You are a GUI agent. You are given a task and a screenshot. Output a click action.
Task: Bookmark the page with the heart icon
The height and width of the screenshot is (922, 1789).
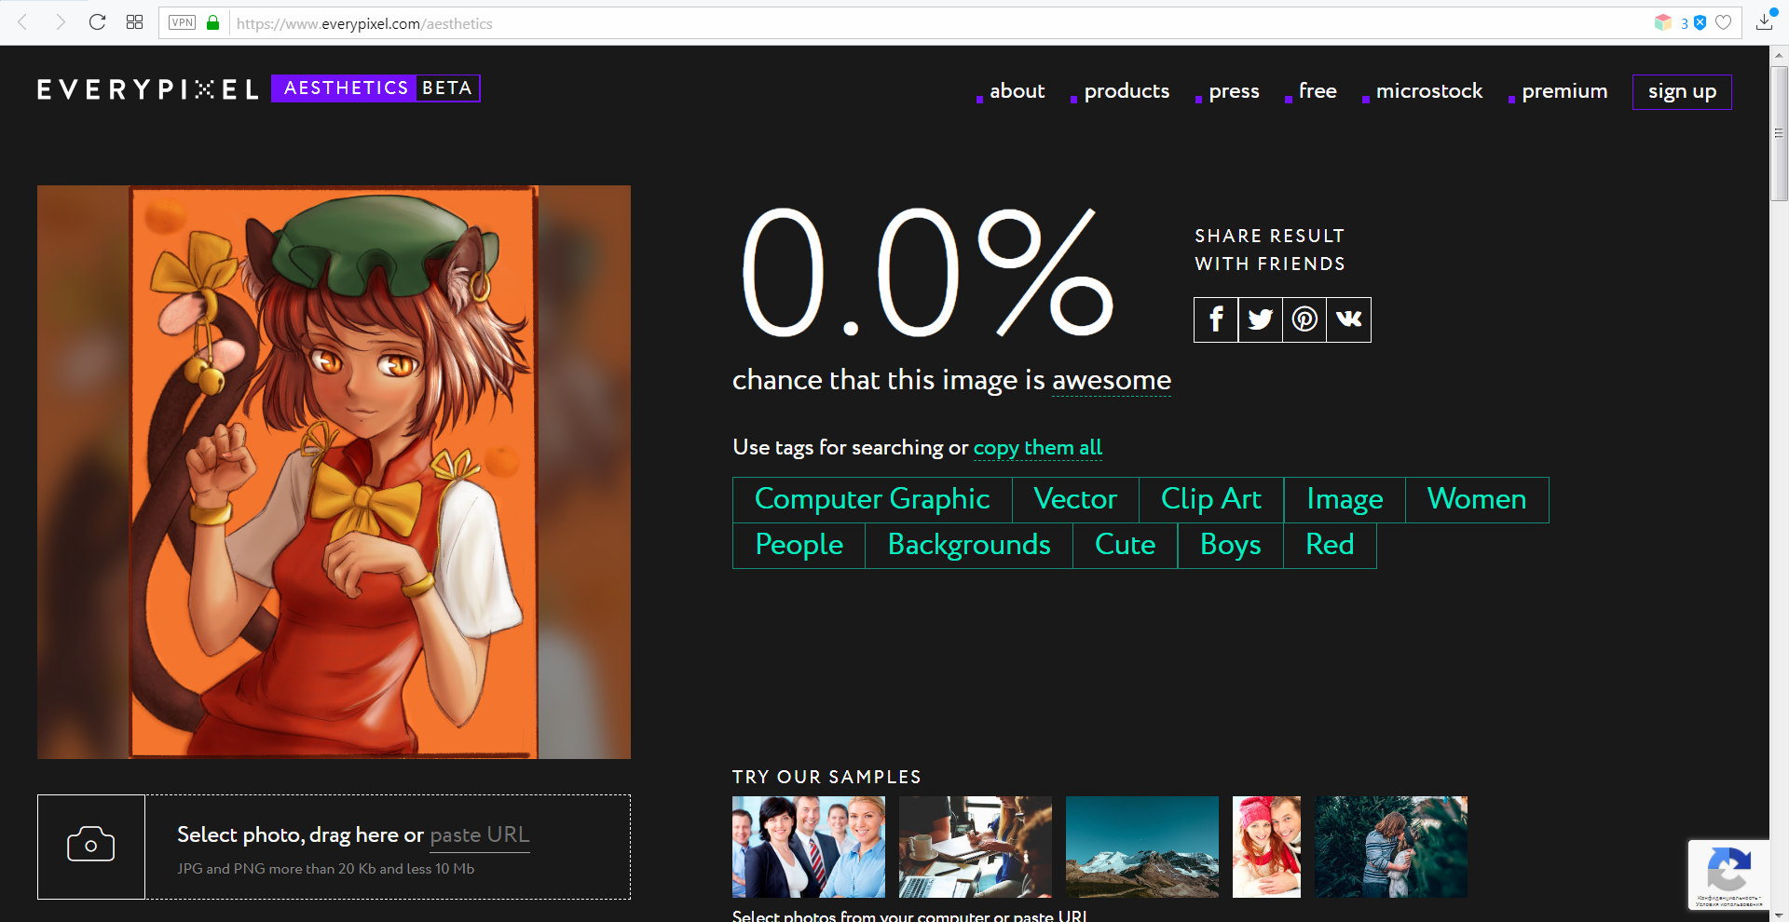pos(1724,22)
